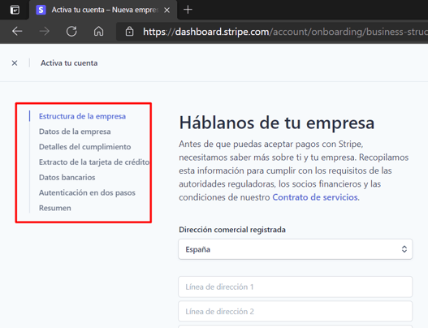Open the España country dropdown

tap(296, 249)
